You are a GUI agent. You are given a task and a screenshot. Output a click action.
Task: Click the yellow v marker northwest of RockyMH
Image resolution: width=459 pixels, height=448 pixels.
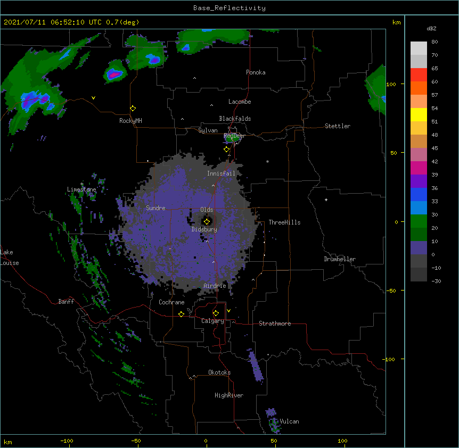coord(93,98)
